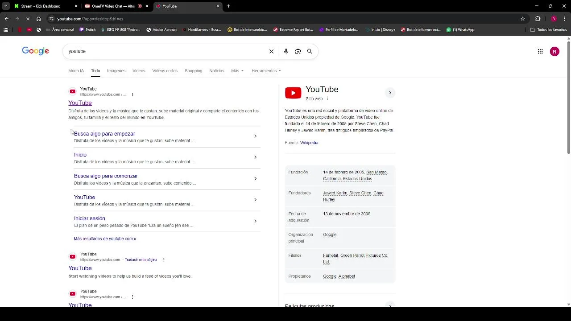
Task: Click Más resultados de youtube.com
Action: click(105, 239)
